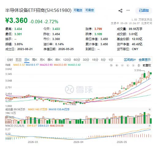
Task: Click the MA10:3.17 legend label
Action: (x=32, y=65)
